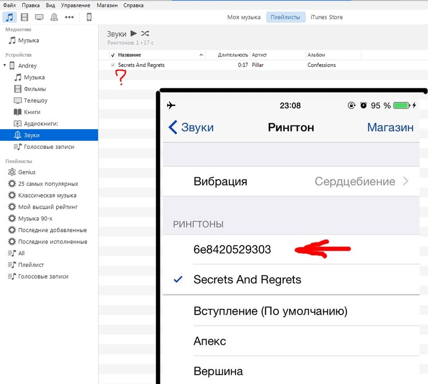Play the Звуки playlist
Image resolution: width=428 pixels, height=384 pixels.
[134, 33]
